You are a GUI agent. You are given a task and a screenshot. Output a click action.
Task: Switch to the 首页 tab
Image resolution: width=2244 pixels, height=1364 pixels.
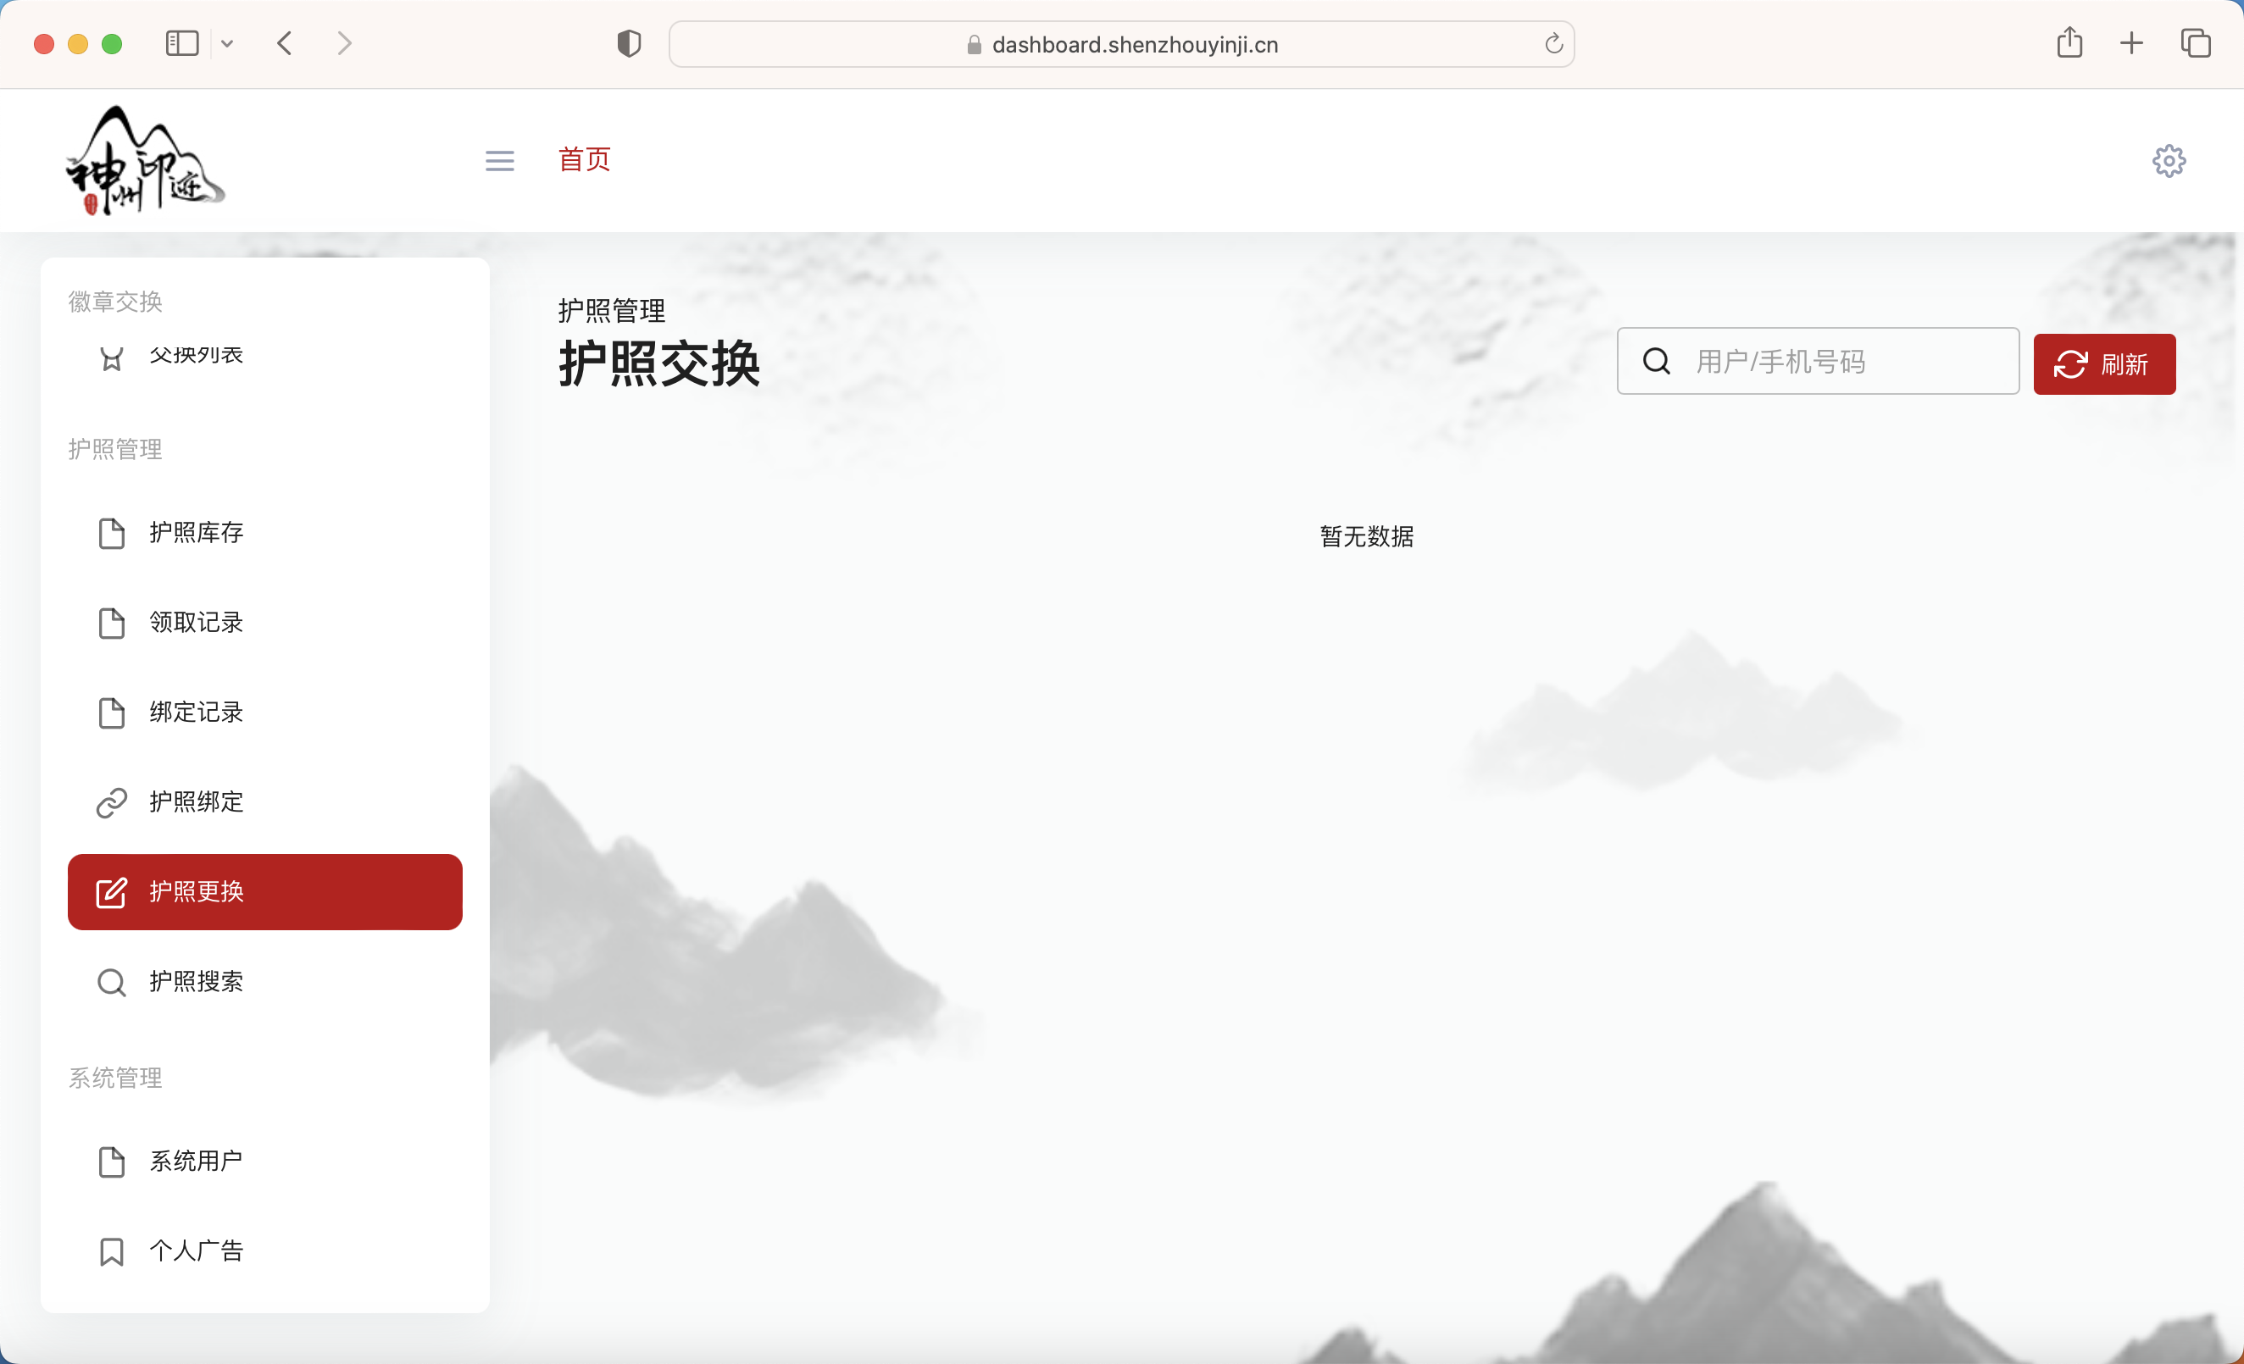(584, 159)
